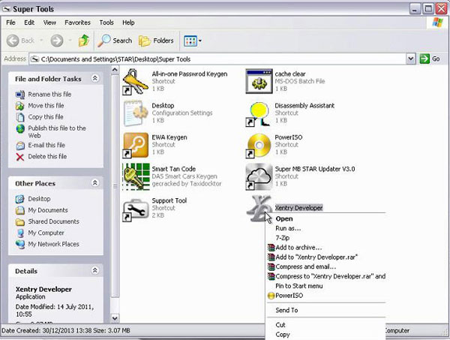Click the Search toolbar button
The width and height of the screenshot is (450, 340).
tap(115, 41)
